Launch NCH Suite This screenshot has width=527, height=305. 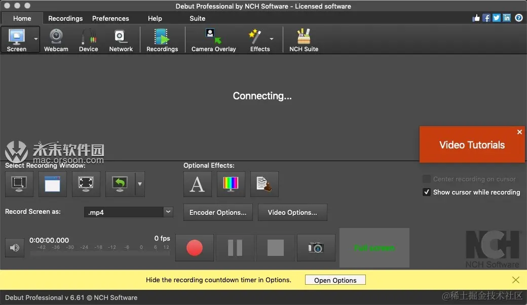point(304,40)
